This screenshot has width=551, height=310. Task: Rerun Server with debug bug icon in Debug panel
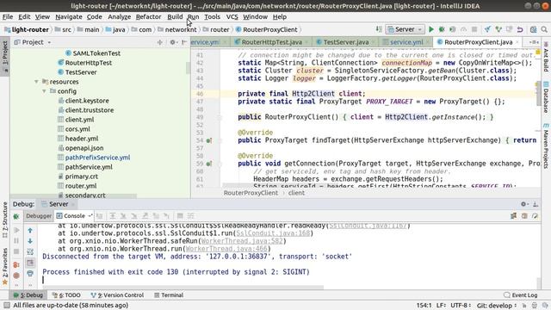16,216
